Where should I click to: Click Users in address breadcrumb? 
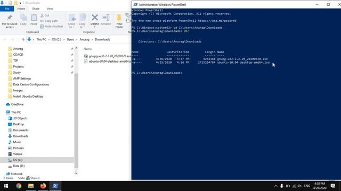point(70,40)
